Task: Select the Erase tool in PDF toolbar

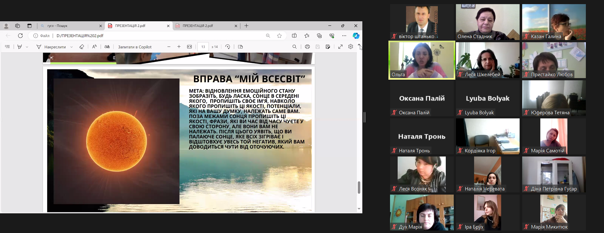Action: point(82,47)
